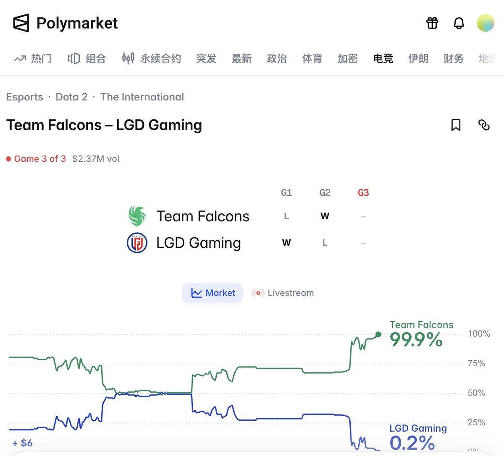Click LGD Gaming G2 'L' result

(325, 243)
